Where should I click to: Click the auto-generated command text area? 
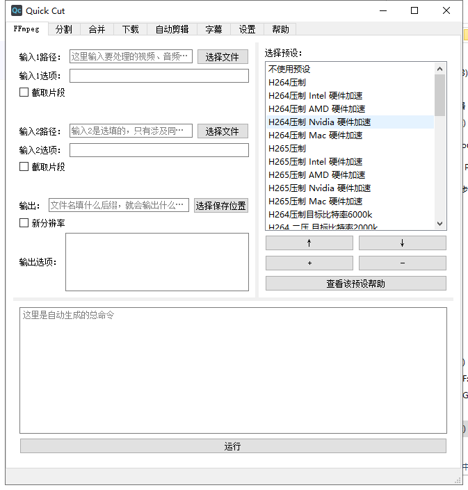pos(233,370)
